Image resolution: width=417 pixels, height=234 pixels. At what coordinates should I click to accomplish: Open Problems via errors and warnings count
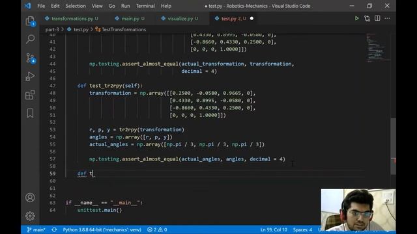pos(157,229)
